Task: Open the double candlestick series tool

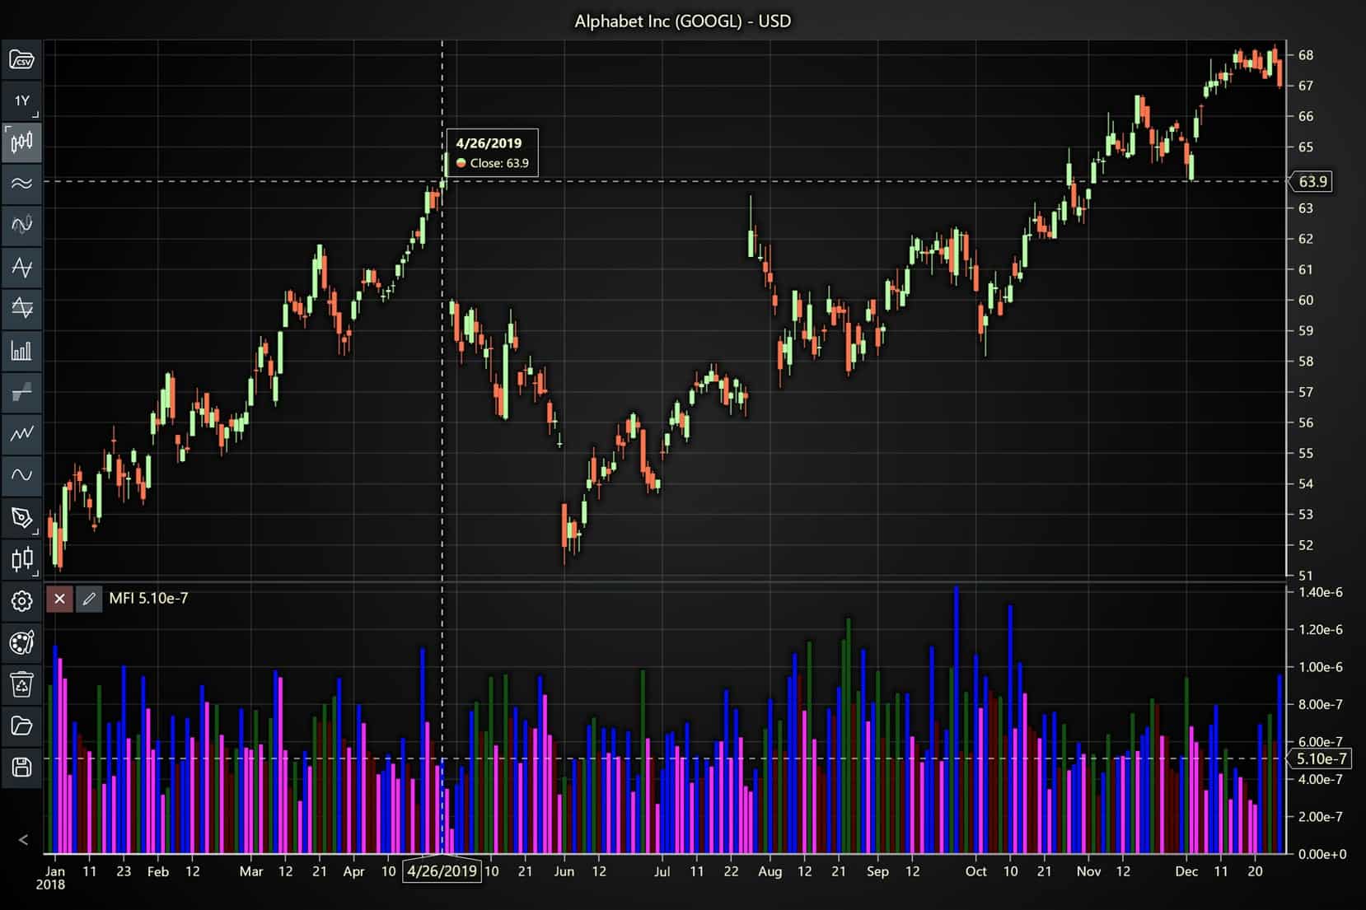Action: click(x=21, y=559)
